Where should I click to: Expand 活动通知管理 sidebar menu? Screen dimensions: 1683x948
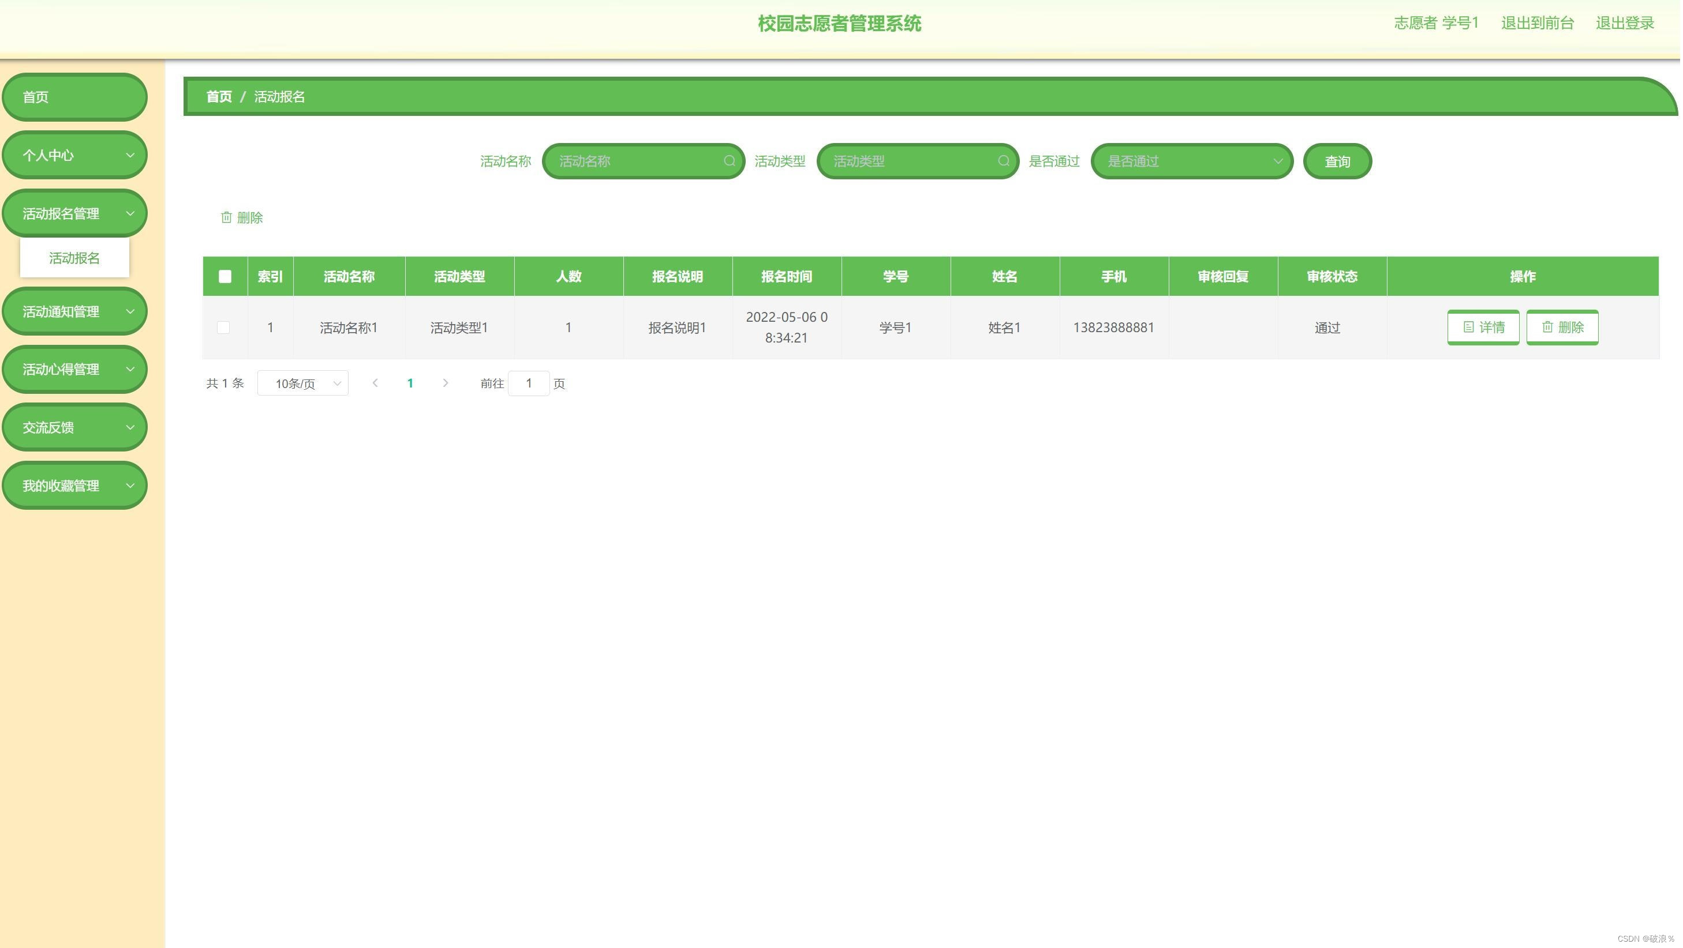click(74, 311)
